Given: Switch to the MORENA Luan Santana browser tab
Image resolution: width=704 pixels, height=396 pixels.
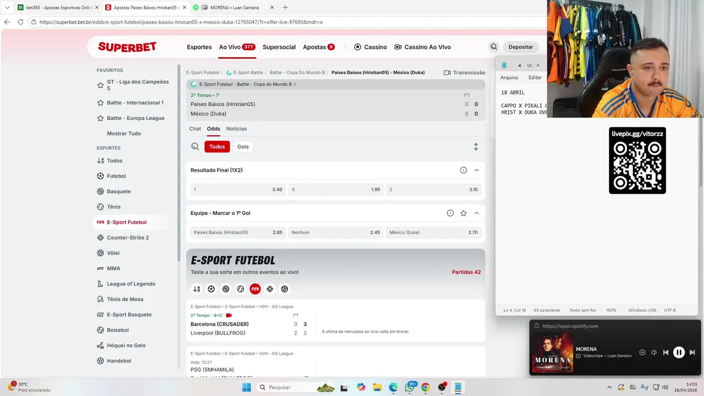Looking at the screenshot, I should coord(234,7).
